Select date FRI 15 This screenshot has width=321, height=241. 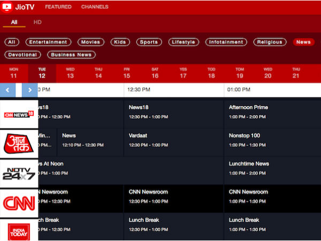point(127,73)
